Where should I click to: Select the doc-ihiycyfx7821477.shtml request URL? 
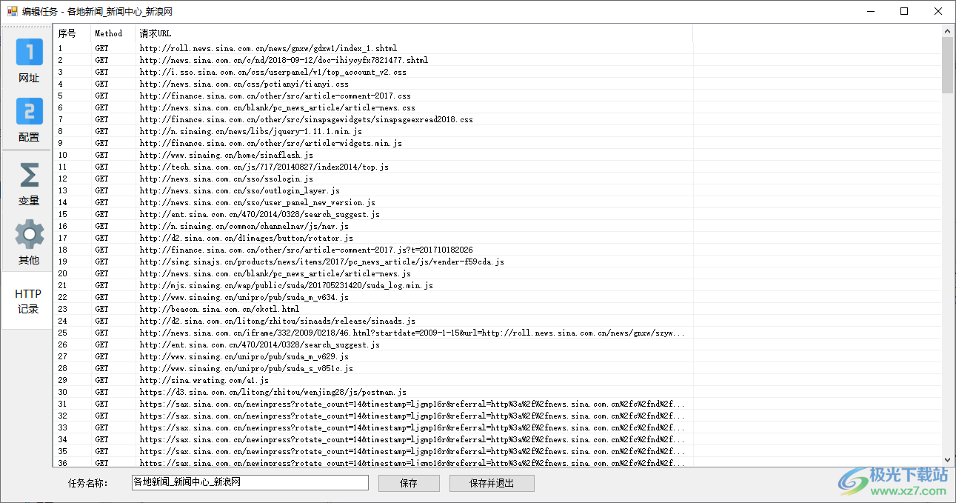click(284, 60)
